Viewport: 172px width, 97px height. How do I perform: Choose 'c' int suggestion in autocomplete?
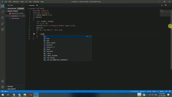(67, 36)
